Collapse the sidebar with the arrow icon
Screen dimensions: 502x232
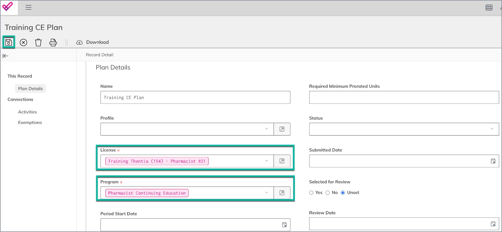[x=6, y=56]
